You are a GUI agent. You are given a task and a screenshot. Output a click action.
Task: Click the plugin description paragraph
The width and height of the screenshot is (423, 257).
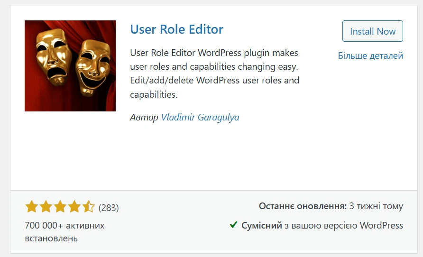coord(214,73)
